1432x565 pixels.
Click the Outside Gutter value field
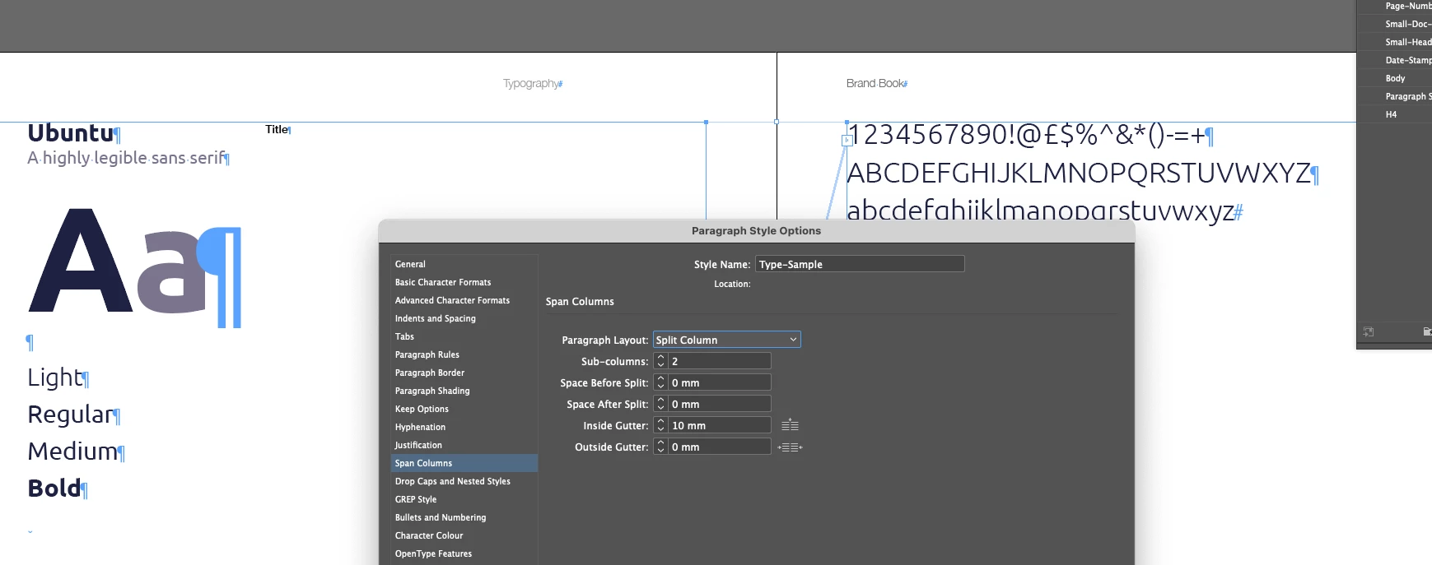tap(720, 447)
